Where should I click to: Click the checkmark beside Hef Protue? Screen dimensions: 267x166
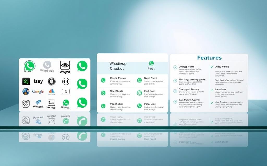point(212,103)
